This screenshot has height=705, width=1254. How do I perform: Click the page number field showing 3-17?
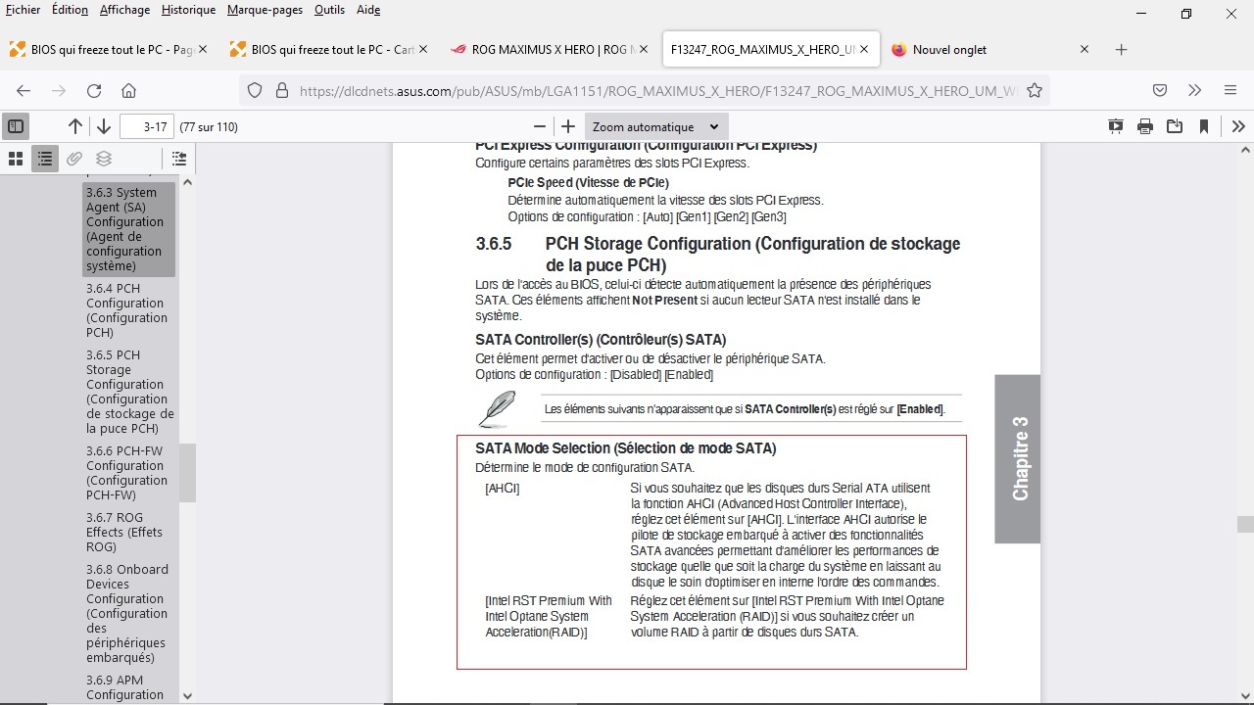click(x=146, y=126)
